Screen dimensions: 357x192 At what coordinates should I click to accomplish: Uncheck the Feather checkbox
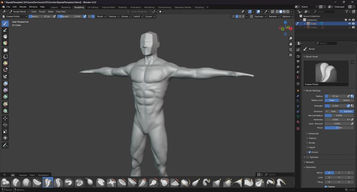326,187
